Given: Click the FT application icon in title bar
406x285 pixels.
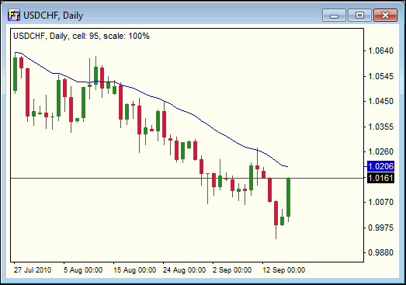Looking at the screenshot, I should click(14, 15).
